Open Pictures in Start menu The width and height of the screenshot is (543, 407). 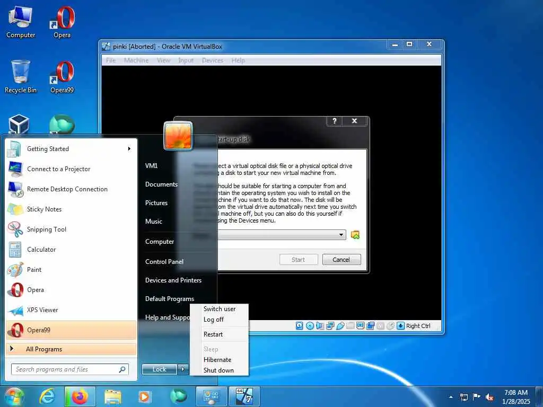coord(156,203)
